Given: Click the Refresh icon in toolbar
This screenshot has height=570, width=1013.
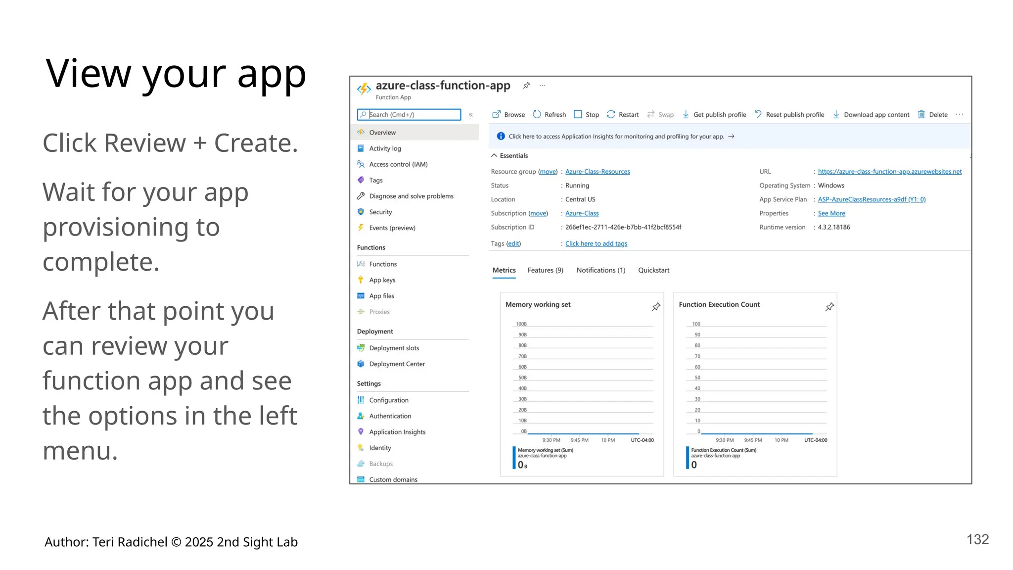Looking at the screenshot, I should 537,114.
